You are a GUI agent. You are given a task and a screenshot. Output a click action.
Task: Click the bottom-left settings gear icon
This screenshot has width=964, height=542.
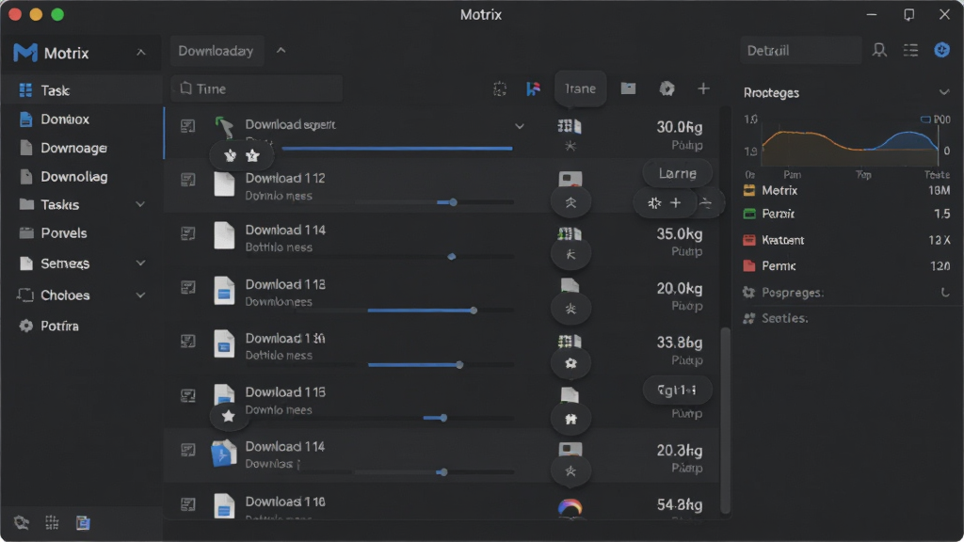tap(22, 523)
